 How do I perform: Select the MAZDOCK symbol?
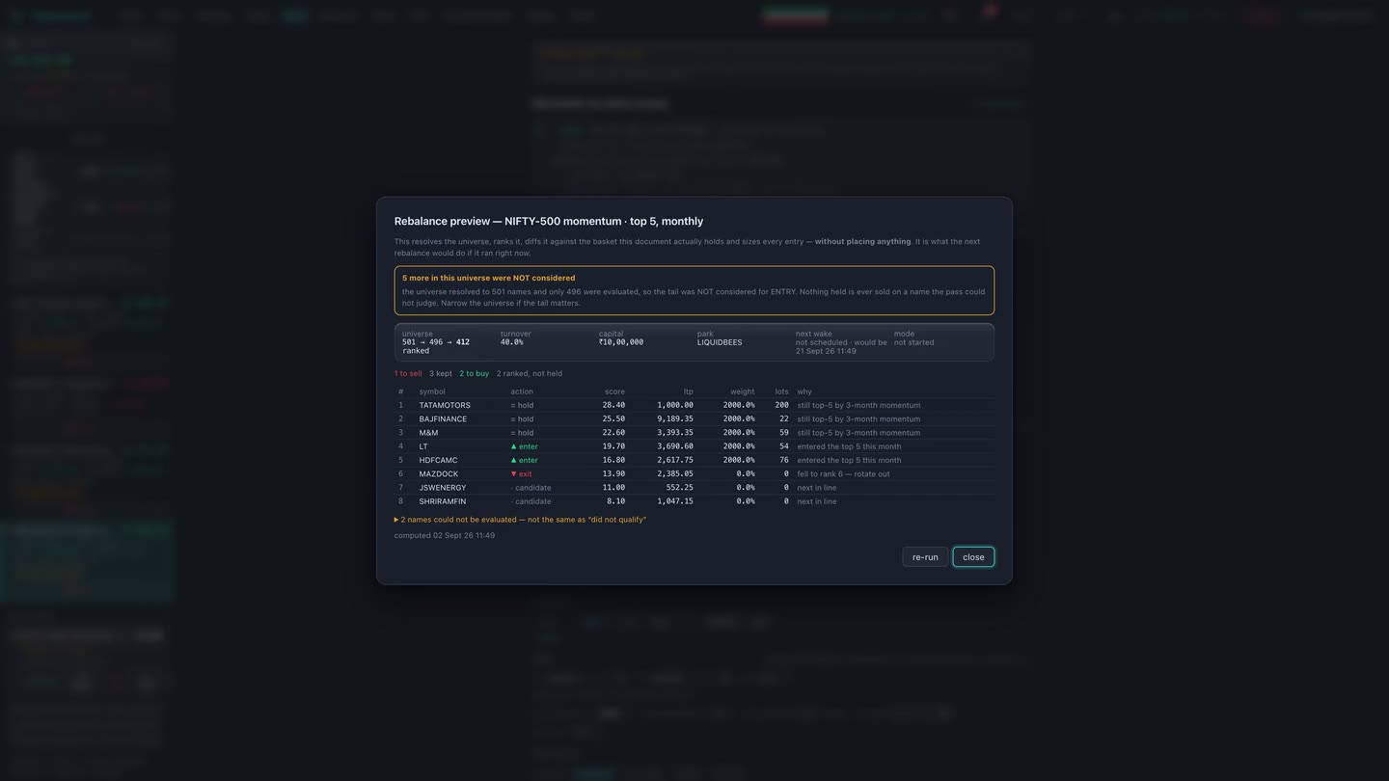click(x=439, y=473)
